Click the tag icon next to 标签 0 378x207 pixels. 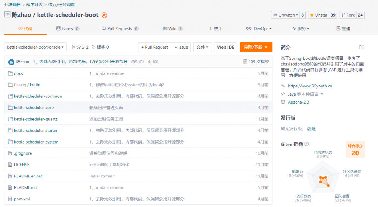pyautogui.click(x=93, y=47)
